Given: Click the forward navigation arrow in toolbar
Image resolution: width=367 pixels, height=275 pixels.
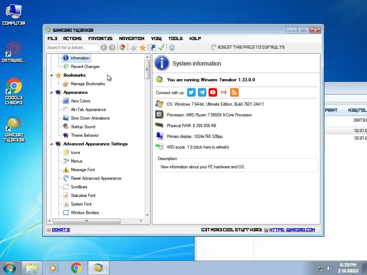Looking at the screenshot, I should point(112,48).
